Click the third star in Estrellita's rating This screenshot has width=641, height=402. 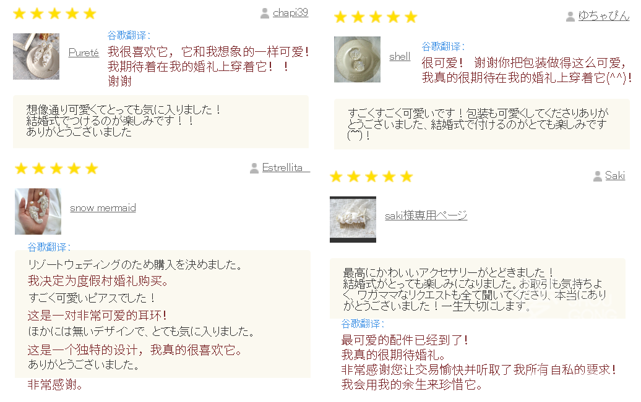coord(56,169)
